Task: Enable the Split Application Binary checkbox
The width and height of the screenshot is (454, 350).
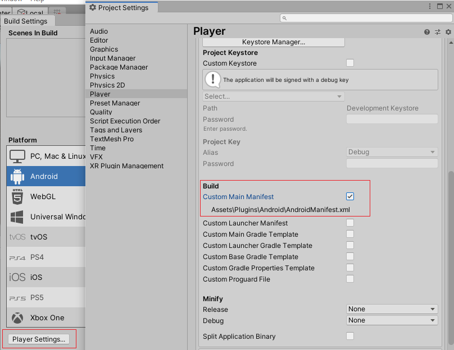Action: click(x=349, y=336)
